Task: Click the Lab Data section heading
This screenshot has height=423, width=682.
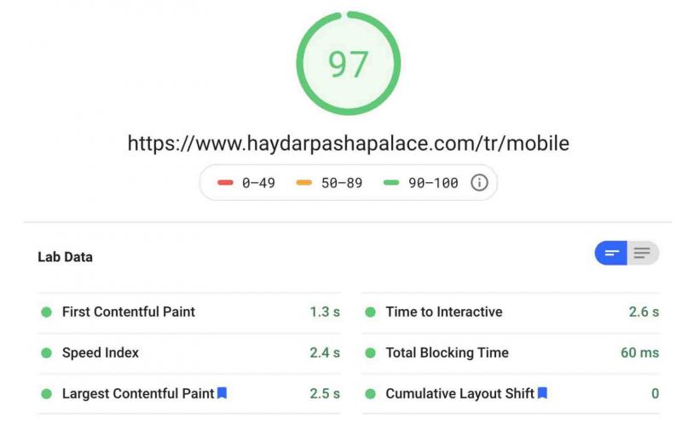Action: 66,257
